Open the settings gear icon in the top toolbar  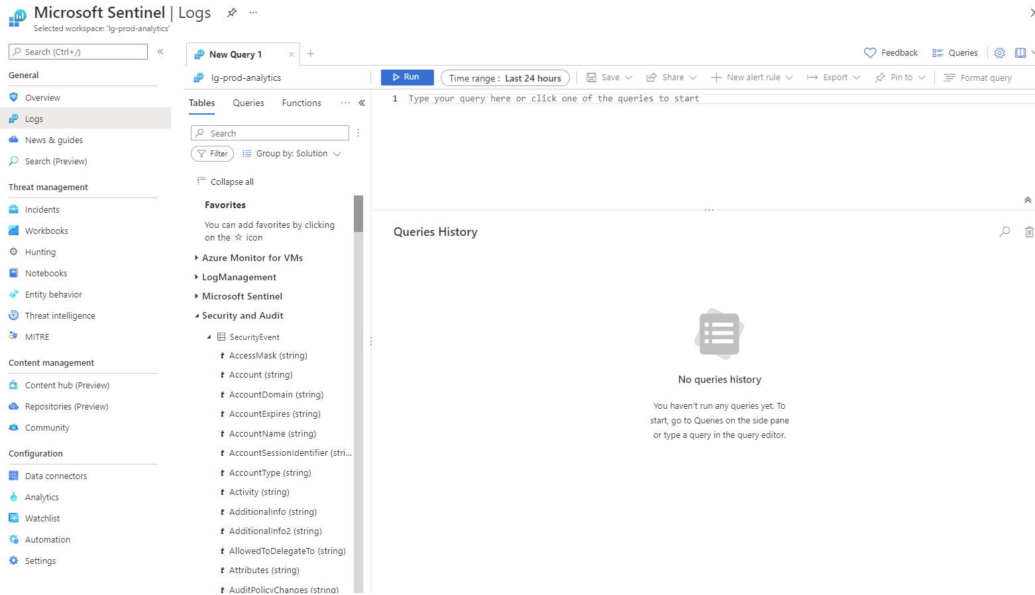(1000, 53)
